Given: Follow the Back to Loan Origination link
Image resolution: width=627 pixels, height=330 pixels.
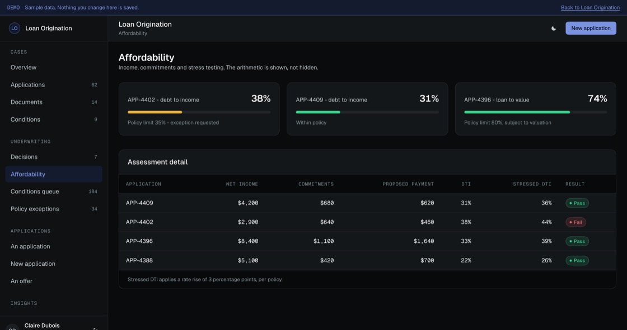Looking at the screenshot, I should (x=590, y=8).
